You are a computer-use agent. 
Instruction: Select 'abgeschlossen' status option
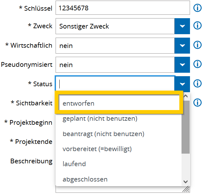(119, 179)
